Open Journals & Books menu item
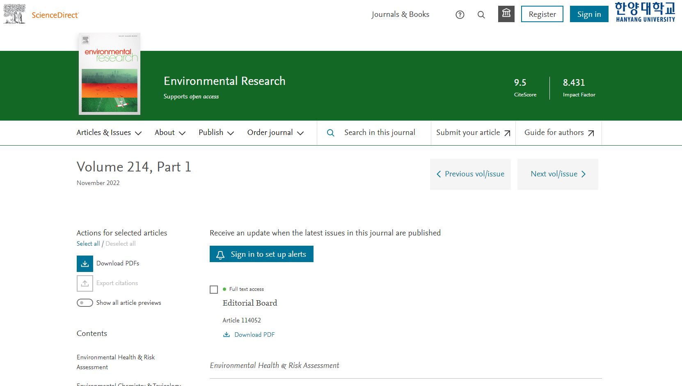This screenshot has width=682, height=386. (x=401, y=14)
